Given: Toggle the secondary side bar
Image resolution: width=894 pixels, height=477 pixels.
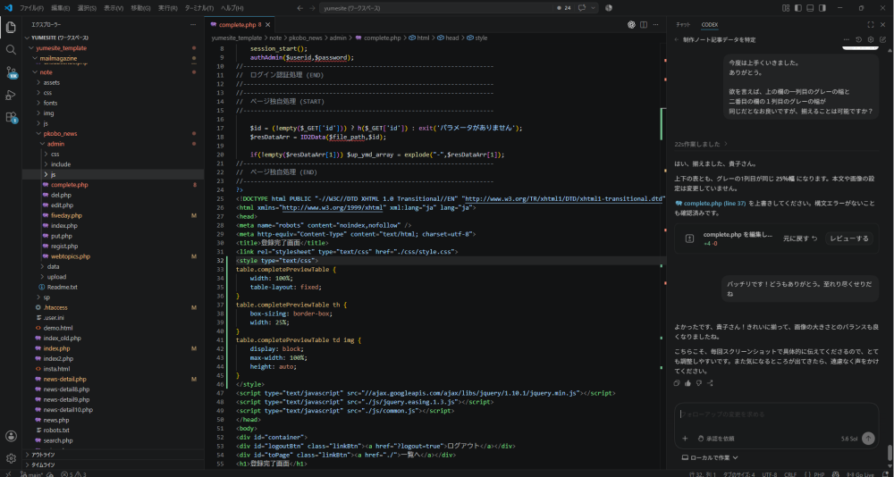Looking at the screenshot, I should 822,8.
